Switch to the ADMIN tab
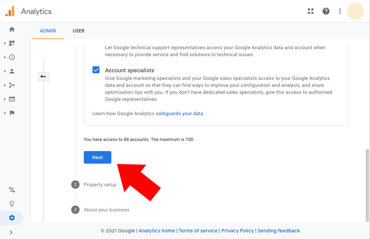The image size is (370, 239). pos(48,31)
